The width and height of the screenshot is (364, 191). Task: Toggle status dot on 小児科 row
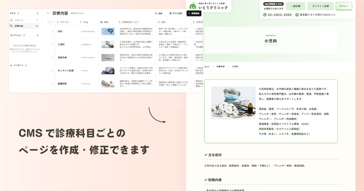pyautogui.click(x=53, y=45)
